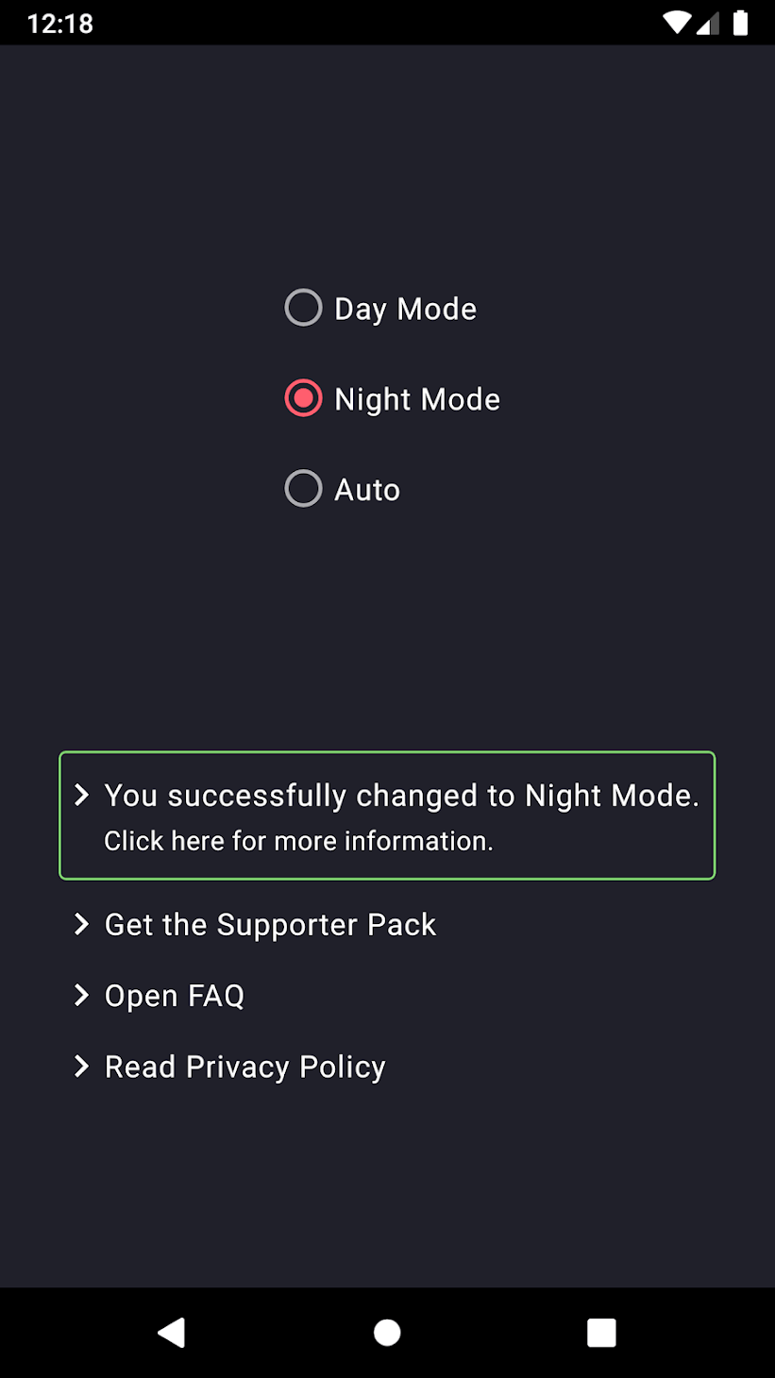Open recent apps with the square button
775x1378 pixels.
[x=601, y=1332]
